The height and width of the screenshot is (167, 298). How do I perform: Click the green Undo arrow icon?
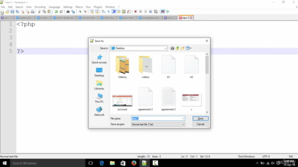(56, 12)
